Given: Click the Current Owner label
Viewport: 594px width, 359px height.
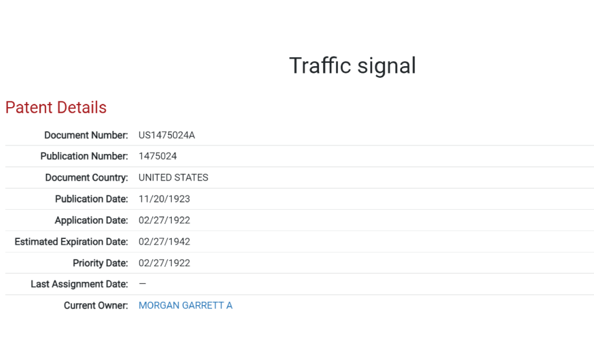Looking at the screenshot, I should click(x=96, y=306).
